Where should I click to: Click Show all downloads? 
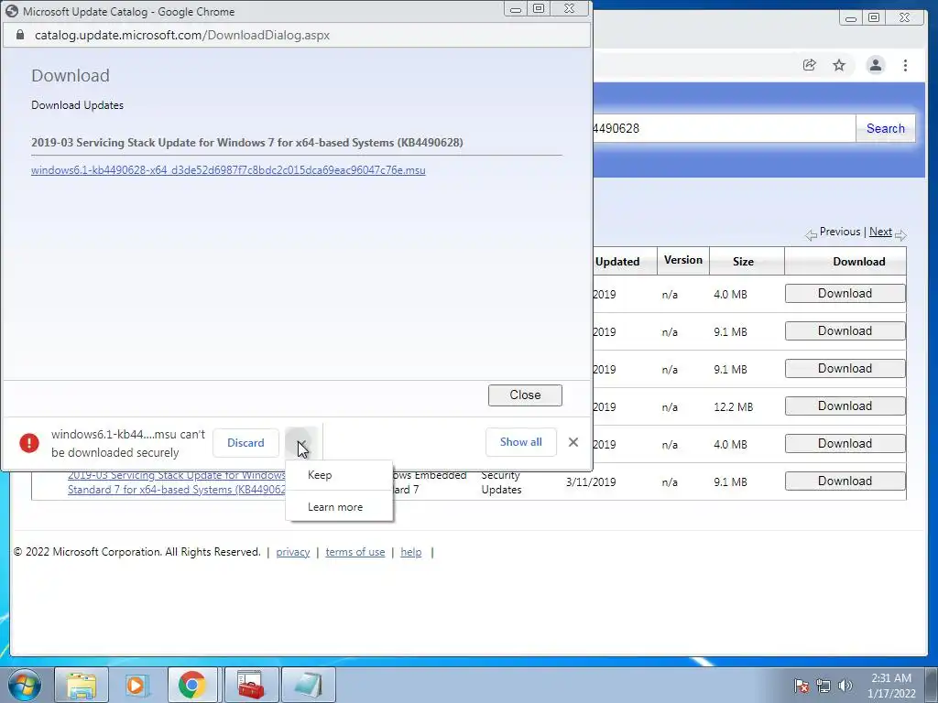point(521,442)
